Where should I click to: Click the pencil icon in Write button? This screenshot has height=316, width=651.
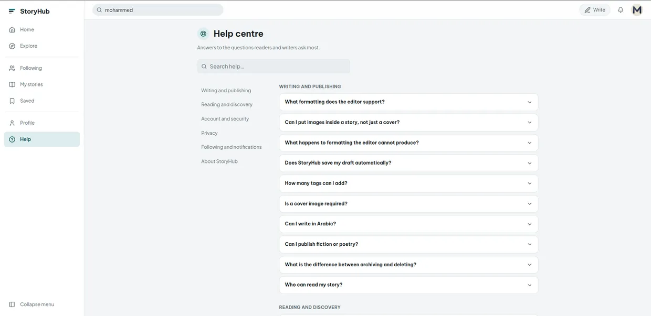(587, 10)
